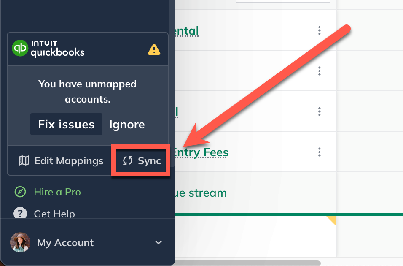Click the sync arrows icon in the Sync button
The height and width of the screenshot is (266, 403).
point(127,160)
